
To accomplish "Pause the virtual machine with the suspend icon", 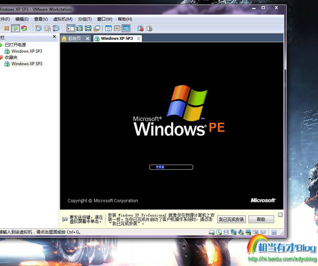I will click(x=7, y=28).
